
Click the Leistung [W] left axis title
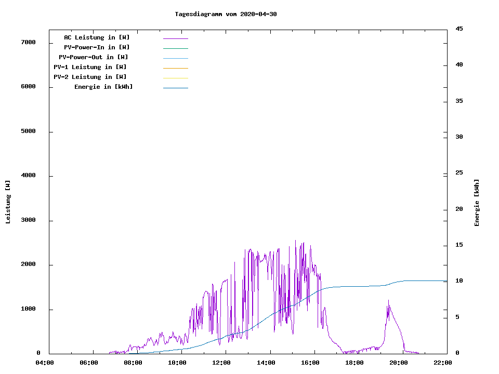(x=8, y=202)
